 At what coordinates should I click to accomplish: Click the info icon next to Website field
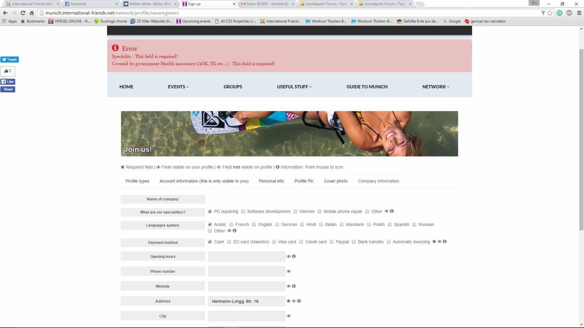(x=294, y=286)
